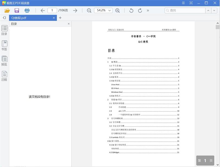Open a new tab with the plus button
This screenshot has height=167, width=220.
(x=60, y=17)
